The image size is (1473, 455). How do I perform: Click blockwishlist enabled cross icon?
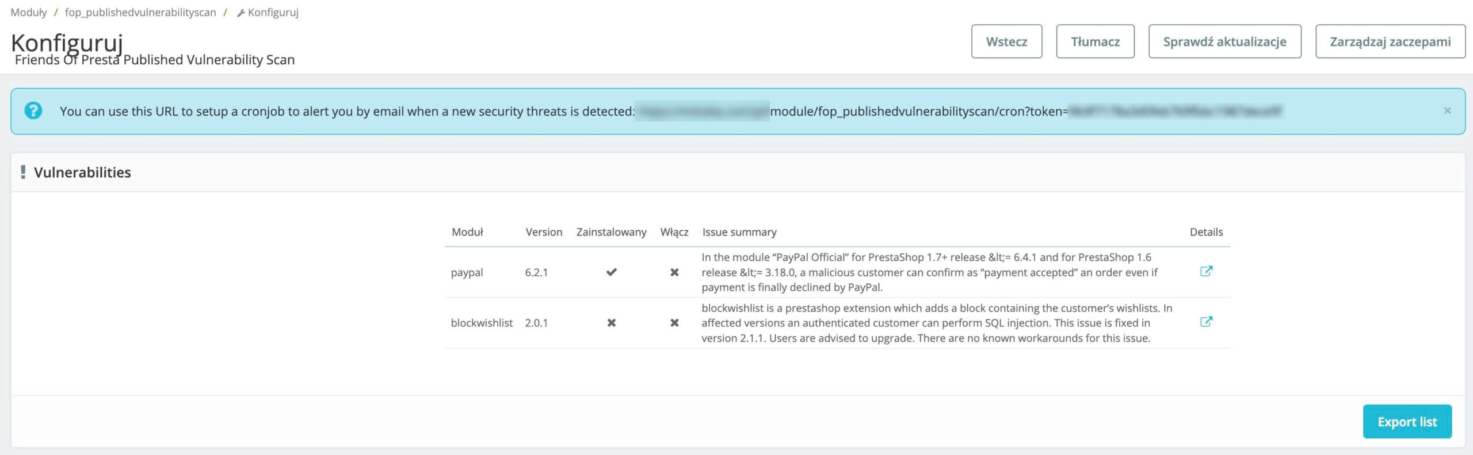coord(674,323)
